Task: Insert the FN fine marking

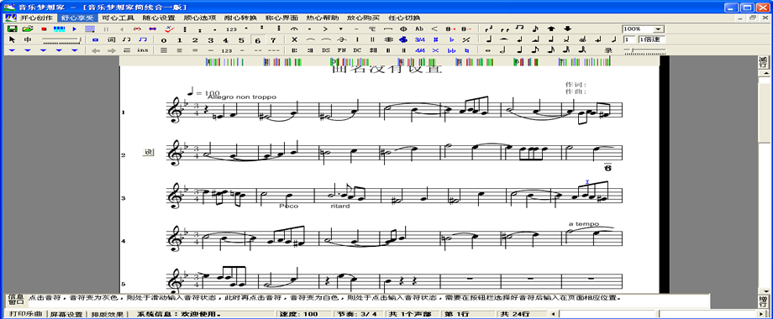Action: click(x=342, y=50)
